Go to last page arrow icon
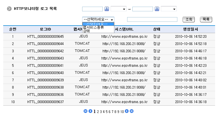This screenshot has width=218, height=115. point(131,111)
